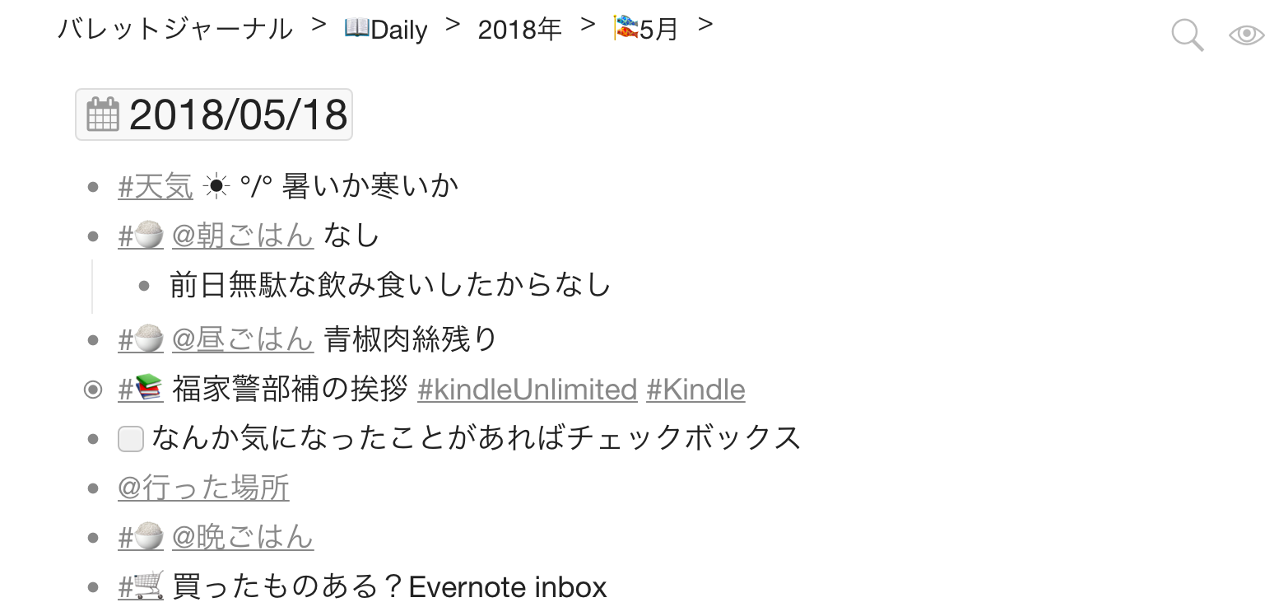1279x607 pixels.
Task: Zoom into the 天気 bullet point
Action: pyautogui.click(x=93, y=188)
